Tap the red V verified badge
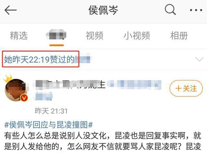Screen dimensions: 207x153 (24, 98)
